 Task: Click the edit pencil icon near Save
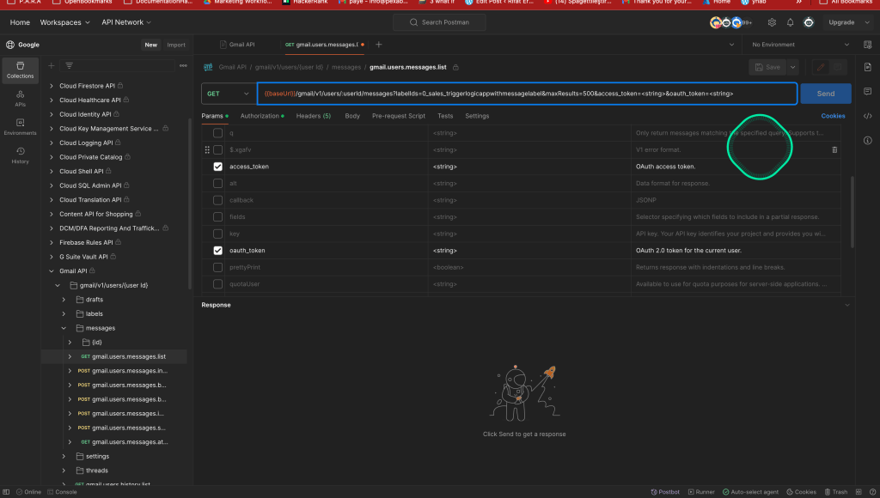(821, 67)
